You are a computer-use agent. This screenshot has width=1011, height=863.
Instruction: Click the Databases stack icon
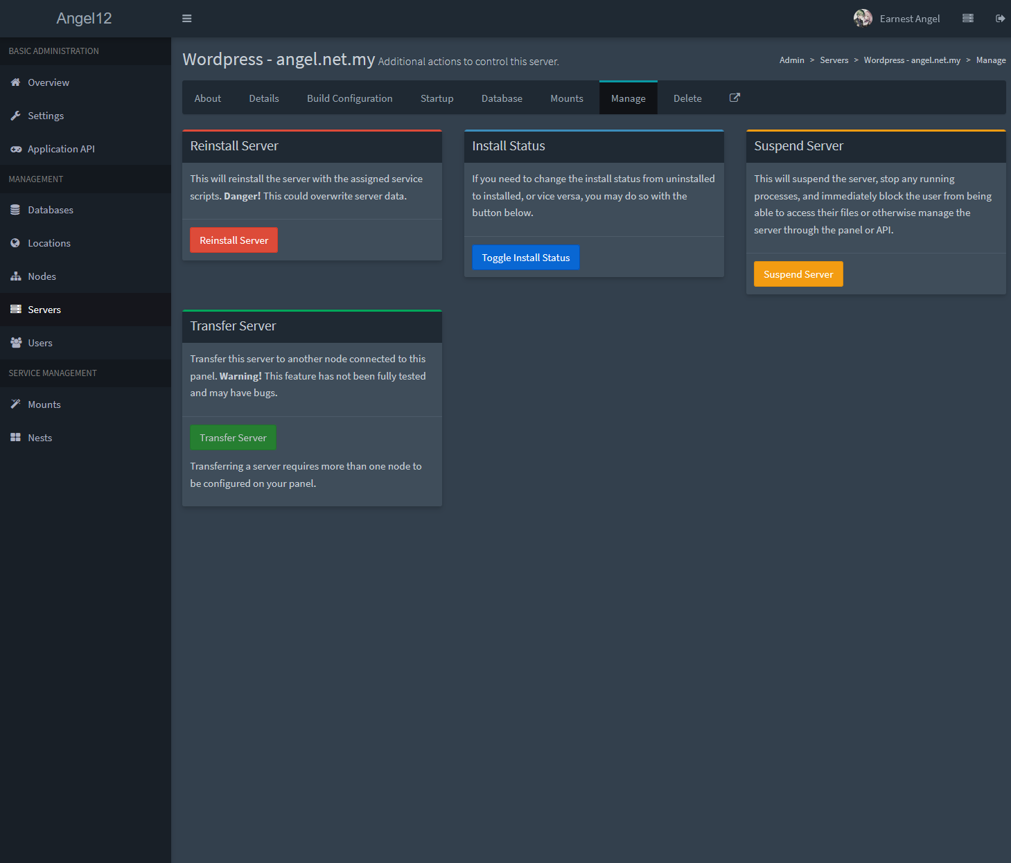15,210
